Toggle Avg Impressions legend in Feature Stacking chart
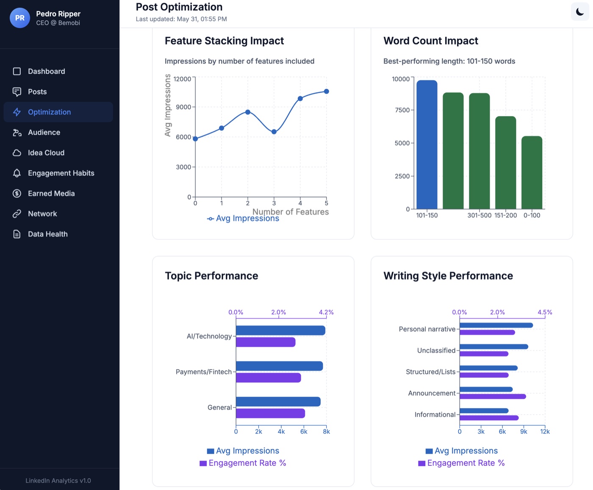This screenshot has height=490, width=593. coord(243,219)
